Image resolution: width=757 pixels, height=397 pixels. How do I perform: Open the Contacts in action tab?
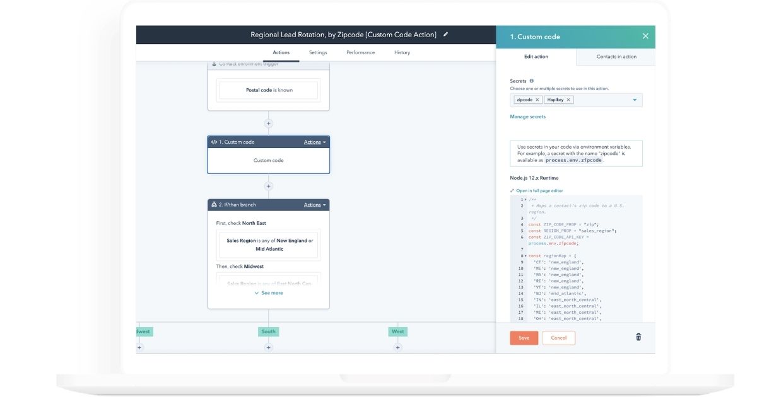616,57
